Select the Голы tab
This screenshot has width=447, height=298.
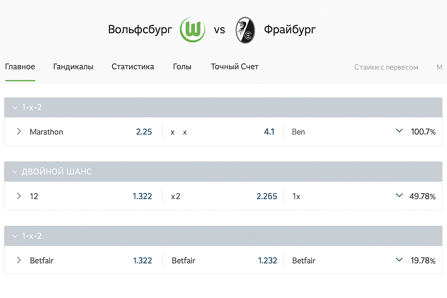click(182, 67)
